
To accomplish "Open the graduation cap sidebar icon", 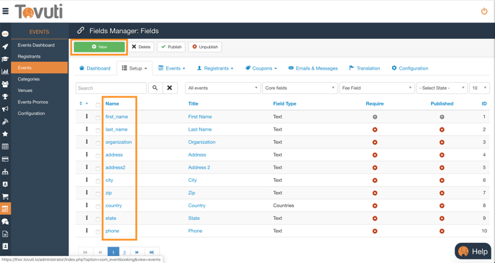I will 5,59.
